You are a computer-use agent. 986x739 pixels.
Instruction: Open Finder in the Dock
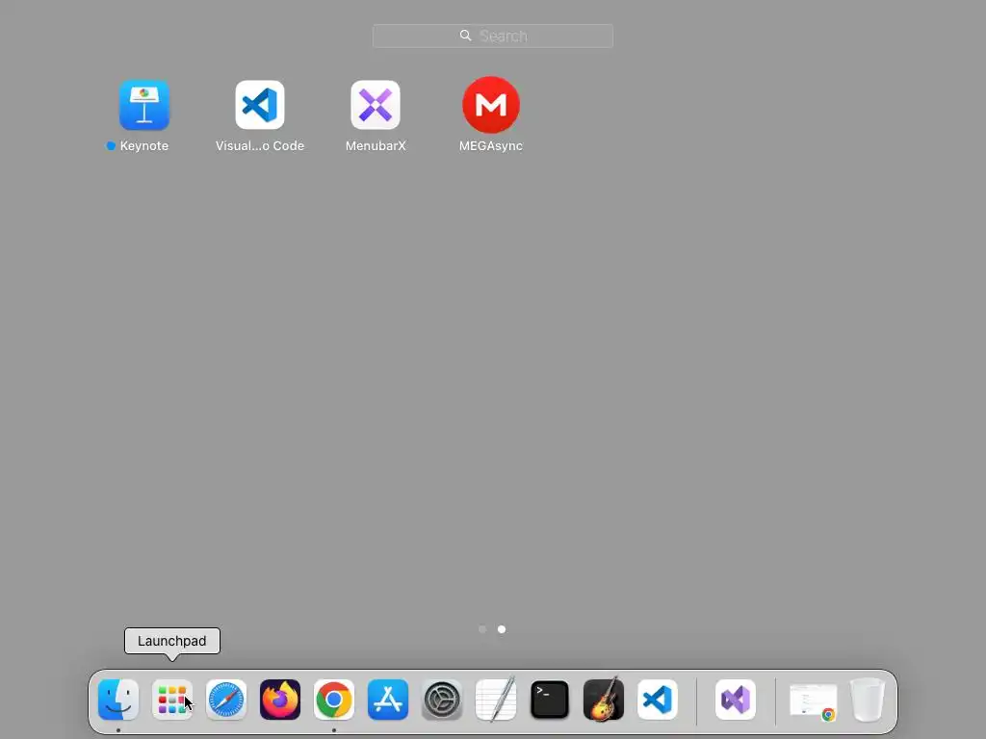click(118, 700)
